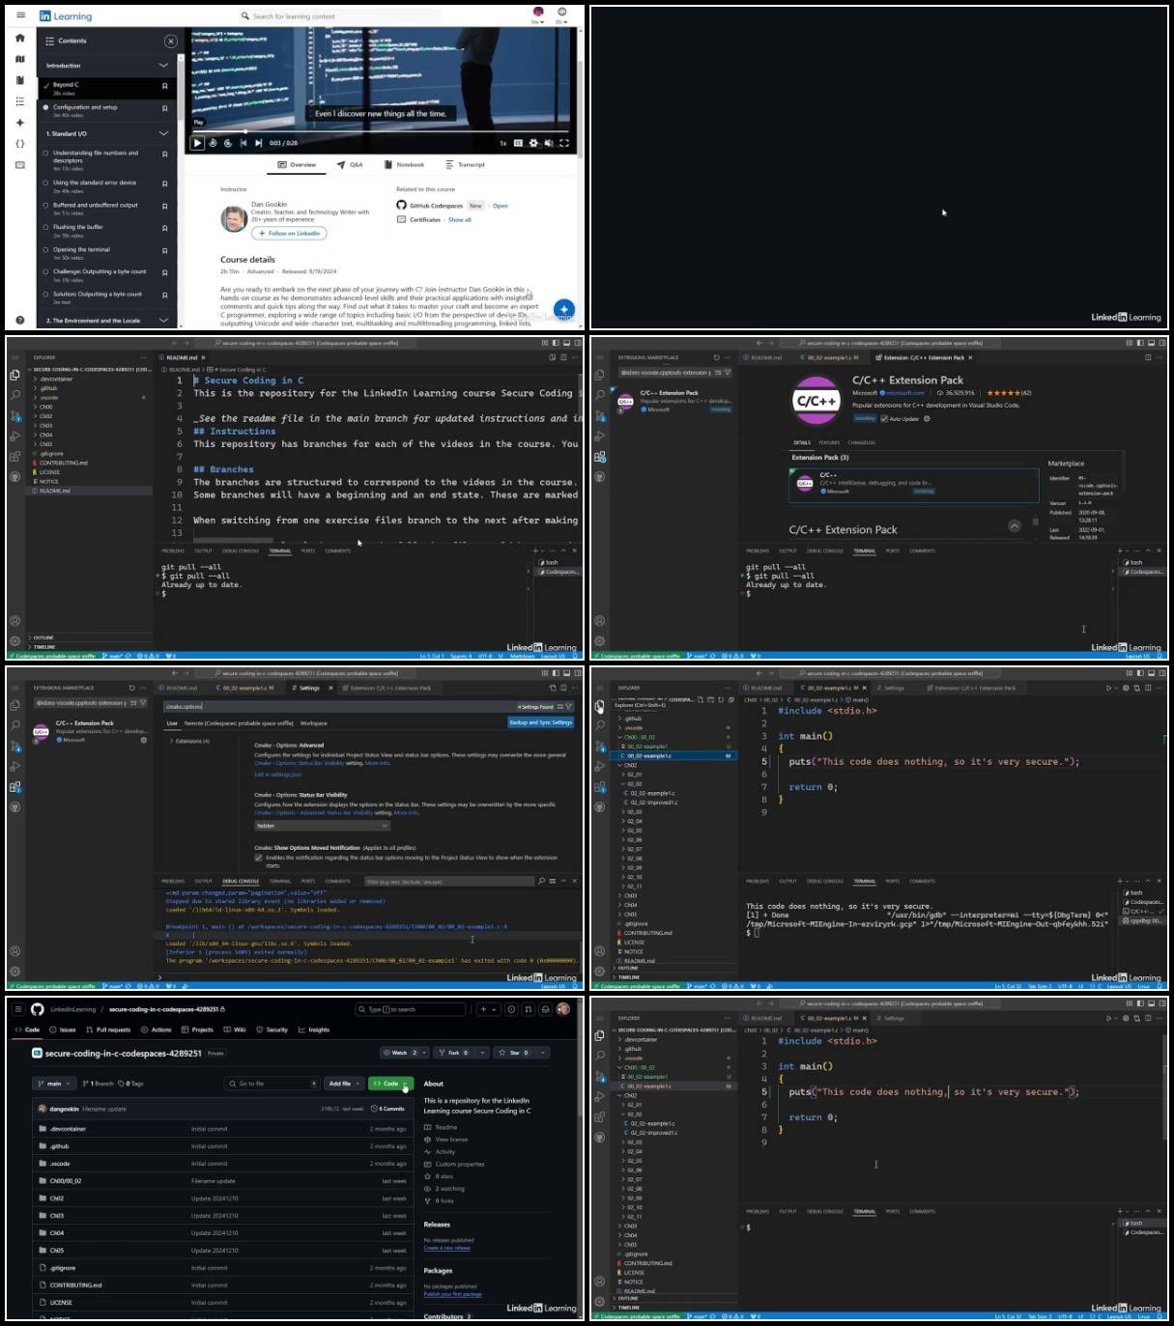The image size is (1174, 1326).
Task: Open the help icon in LinkedIn Learning
Action: pyautogui.click(x=19, y=320)
